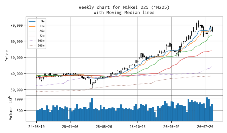The image size is (227, 133).
Task: Select the 100w legend entry
Action: click(37, 41)
